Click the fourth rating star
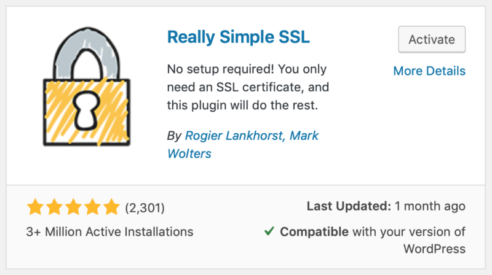492x275 pixels. click(x=92, y=207)
